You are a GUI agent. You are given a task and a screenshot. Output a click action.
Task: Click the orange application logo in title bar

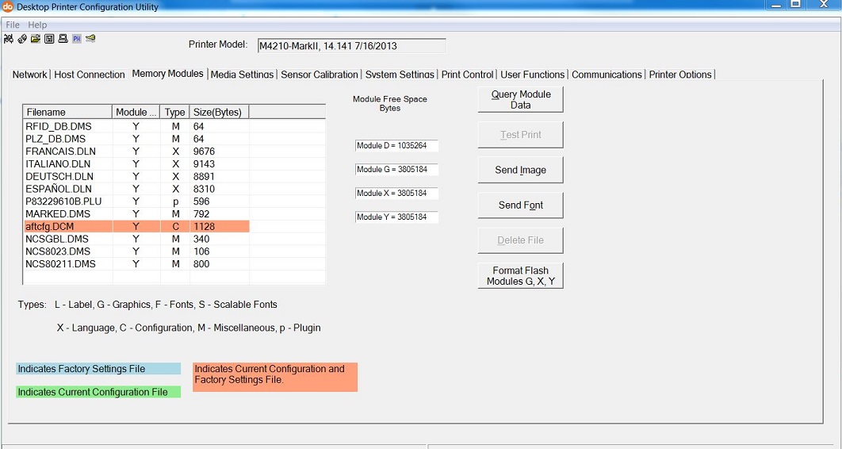tap(7, 6)
